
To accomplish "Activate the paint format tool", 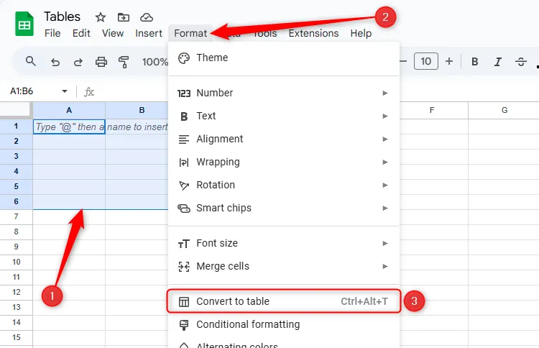I will click(x=123, y=62).
